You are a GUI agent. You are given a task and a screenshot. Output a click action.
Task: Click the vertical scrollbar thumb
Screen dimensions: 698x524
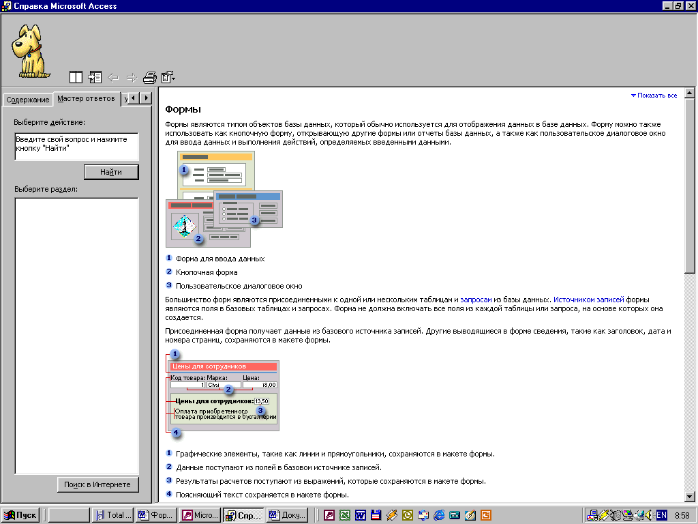click(x=690, y=186)
